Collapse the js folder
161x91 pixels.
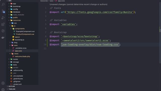(15, 26)
